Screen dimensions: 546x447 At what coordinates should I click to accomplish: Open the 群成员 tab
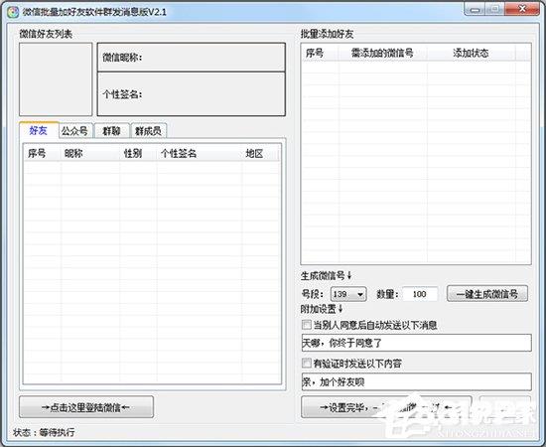148,131
